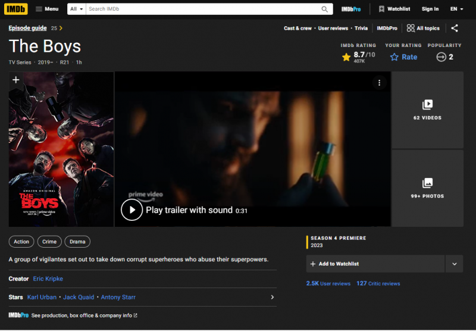Go to Cast & crew
476x331 pixels.
pos(297,28)
